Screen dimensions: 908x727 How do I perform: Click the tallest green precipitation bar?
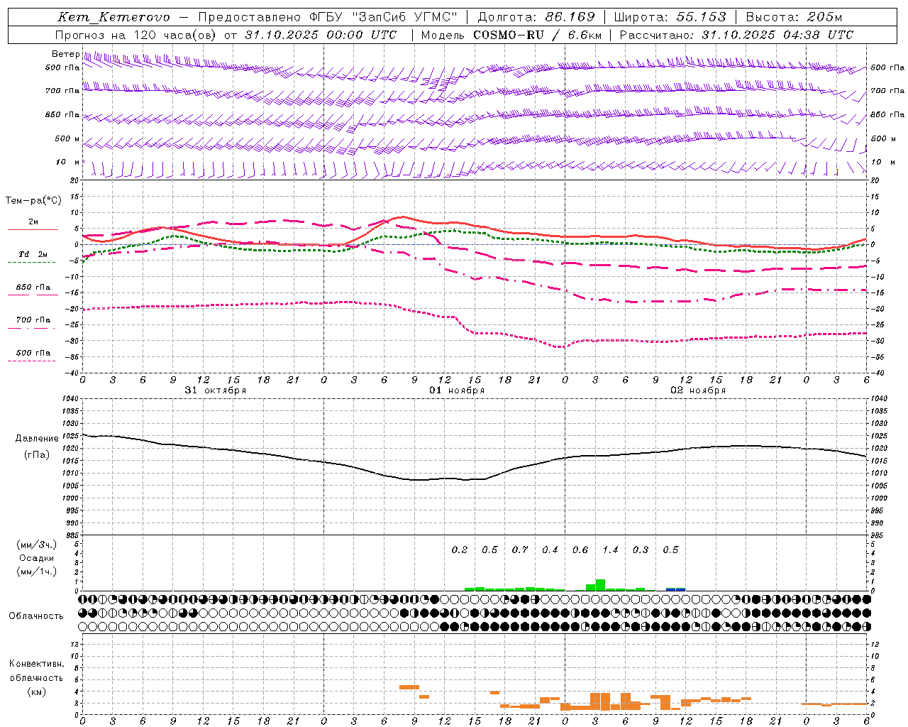[600, 585]
